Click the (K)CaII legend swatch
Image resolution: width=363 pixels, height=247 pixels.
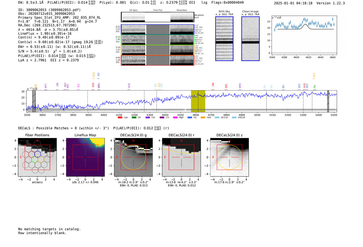coord(217,117)
